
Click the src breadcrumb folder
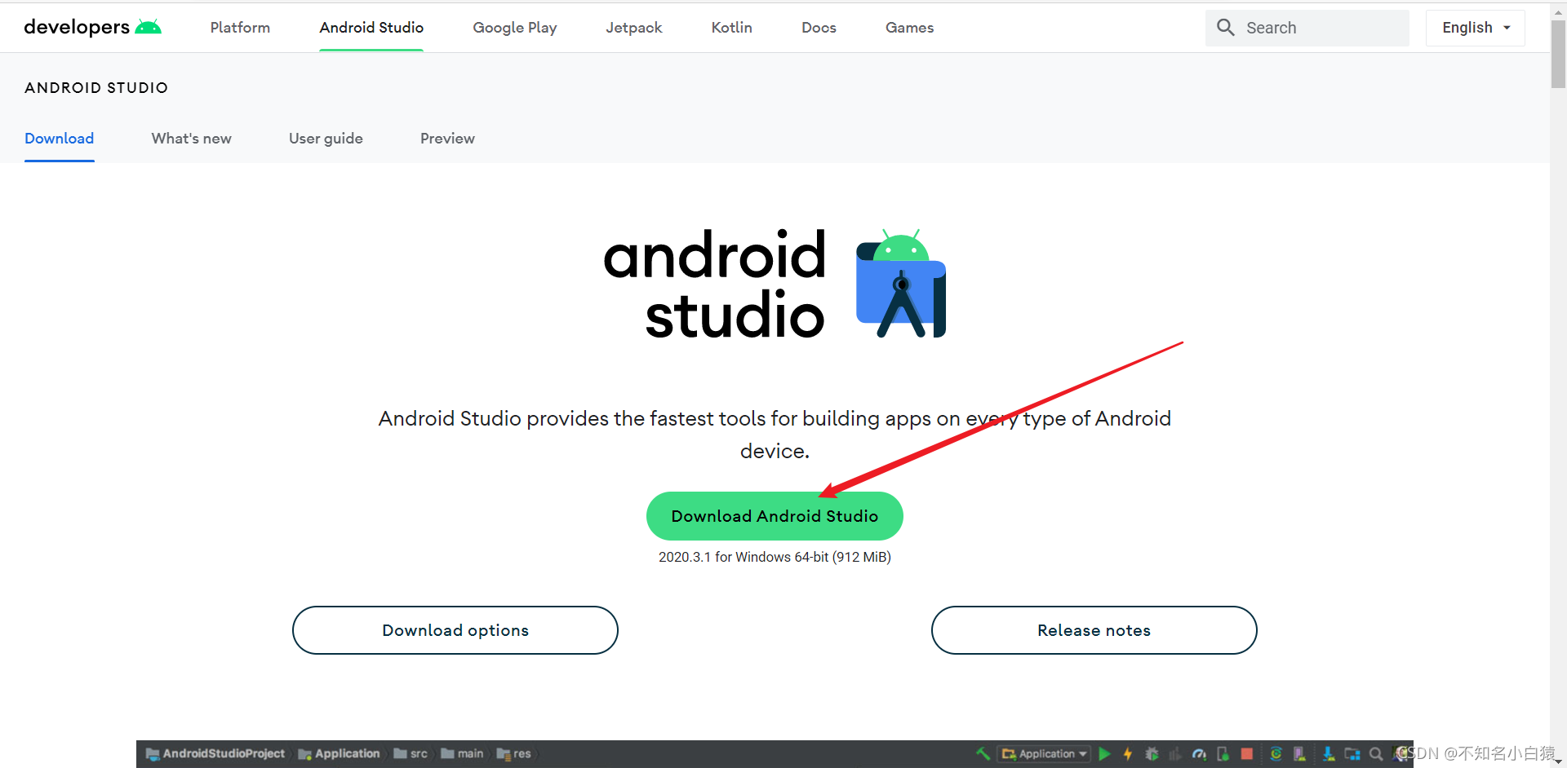pos(411,753)
